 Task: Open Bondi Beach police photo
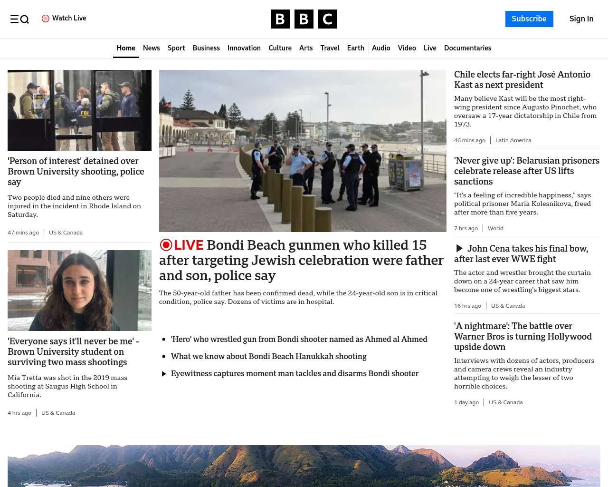point(303,151)
